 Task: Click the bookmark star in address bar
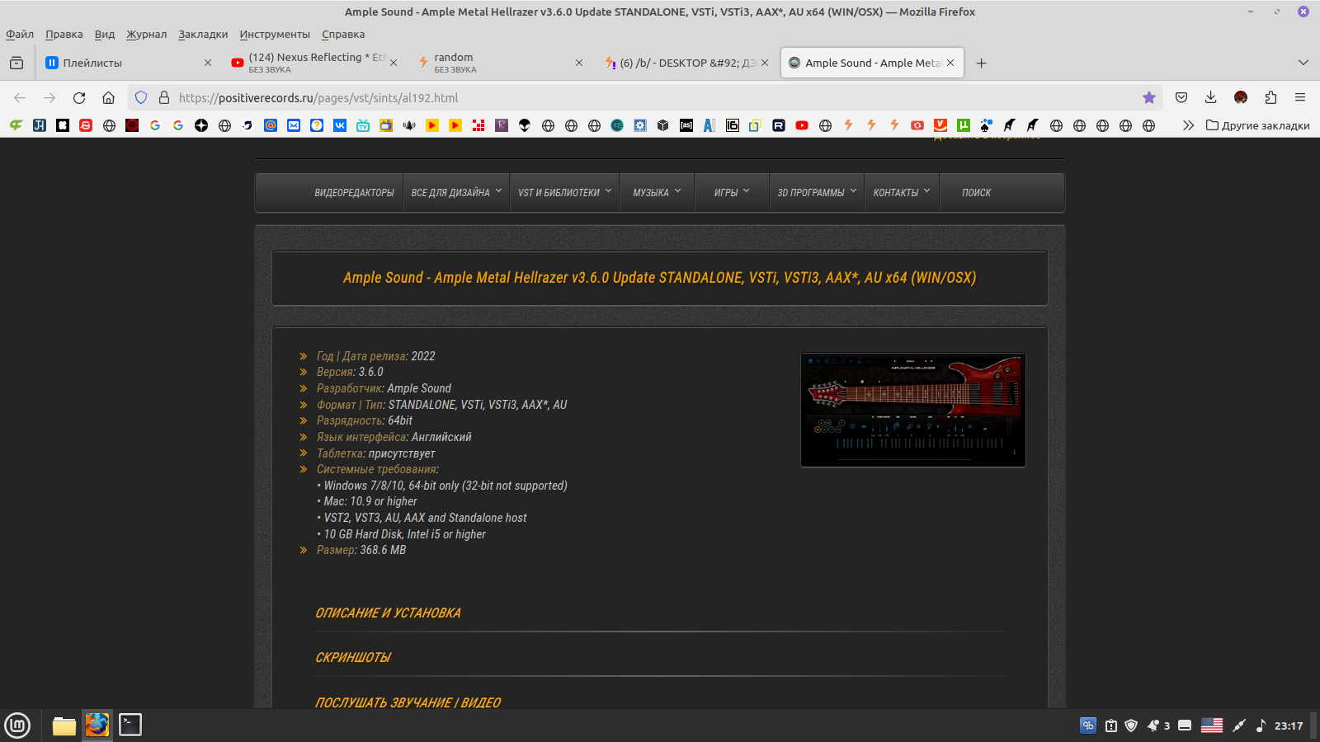tap(1149, 97)
